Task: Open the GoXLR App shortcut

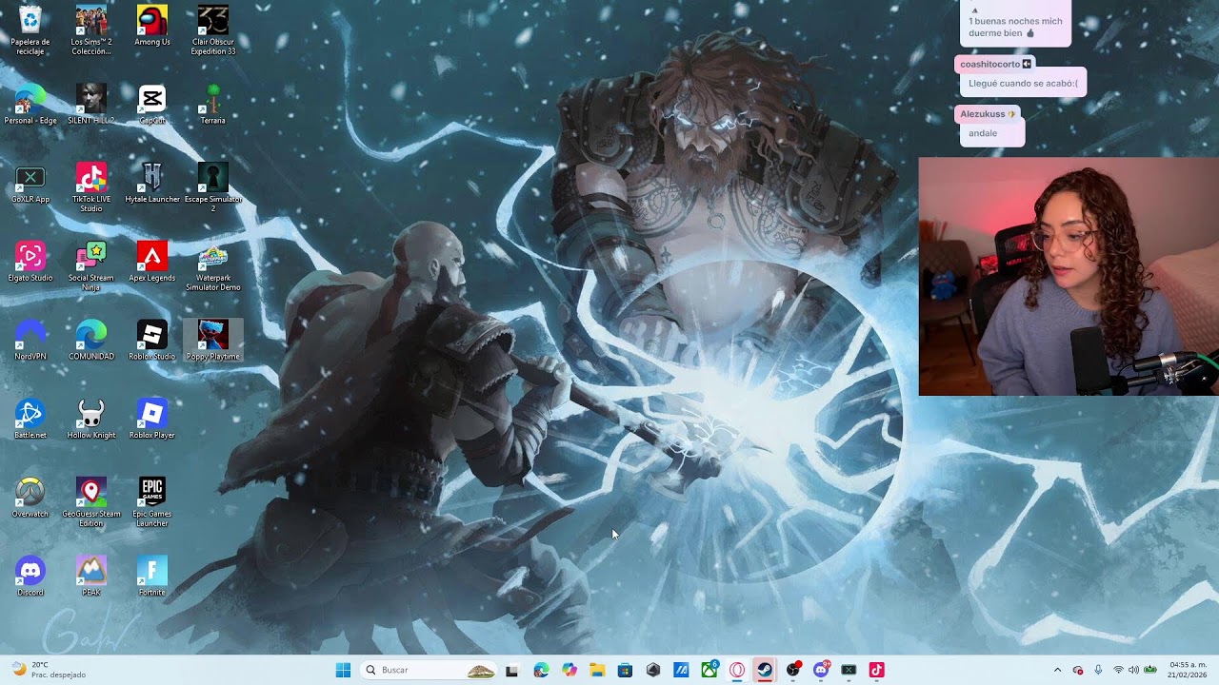Action: (x=30, y=184)
